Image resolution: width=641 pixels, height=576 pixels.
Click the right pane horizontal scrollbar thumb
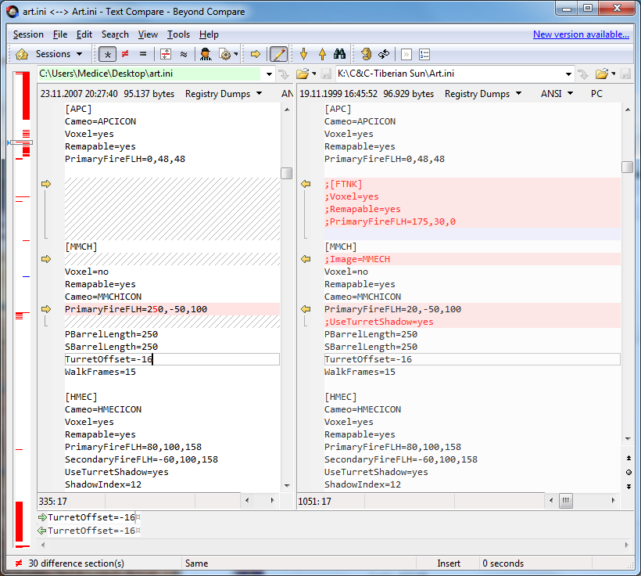(x=566, y=500)
